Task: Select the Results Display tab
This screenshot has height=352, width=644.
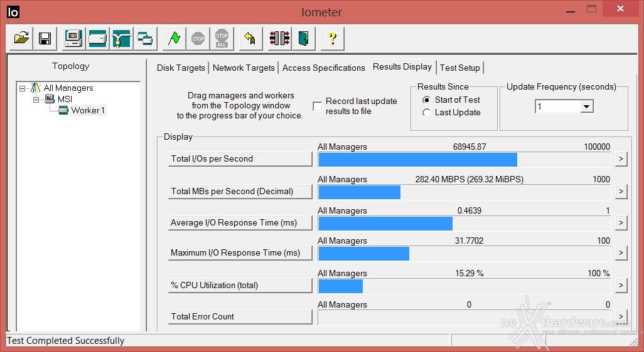Action: click(402, 67)
